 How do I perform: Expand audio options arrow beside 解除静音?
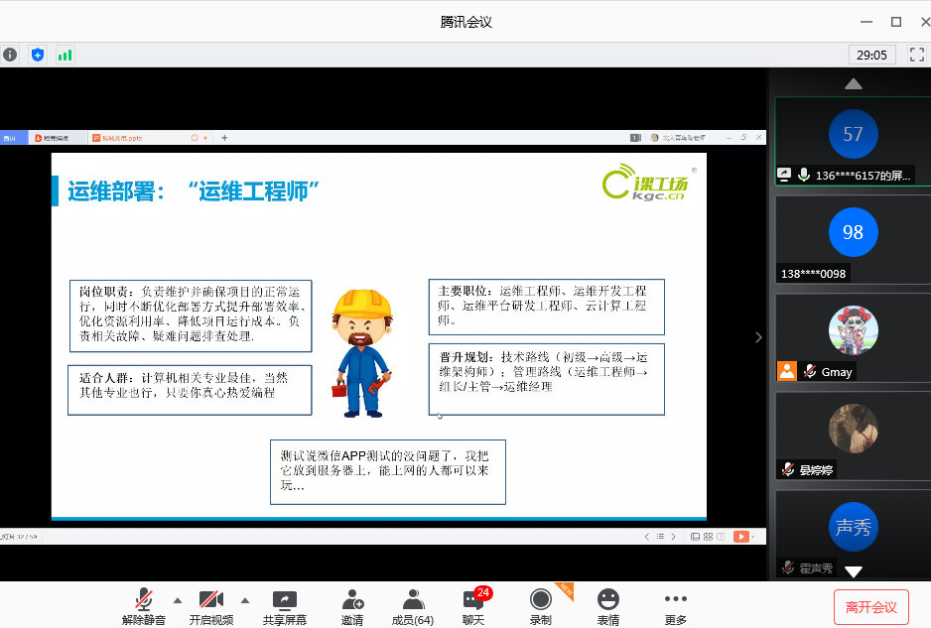click(178, 600)
